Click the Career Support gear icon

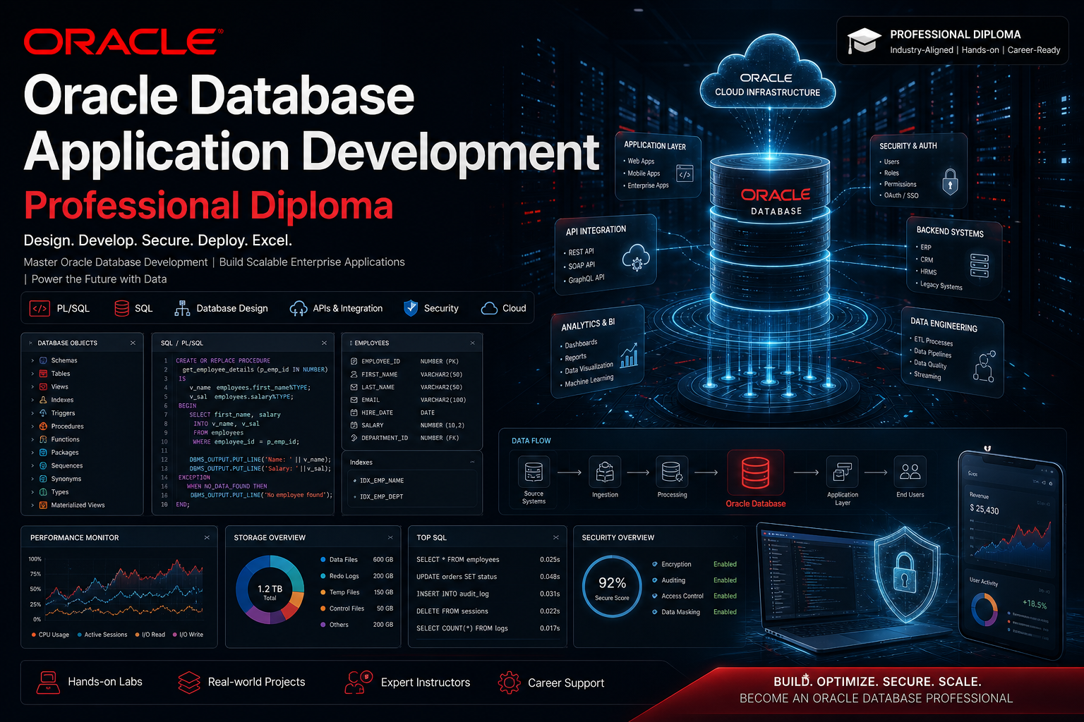pyautogui.click(x=509, y=683)
